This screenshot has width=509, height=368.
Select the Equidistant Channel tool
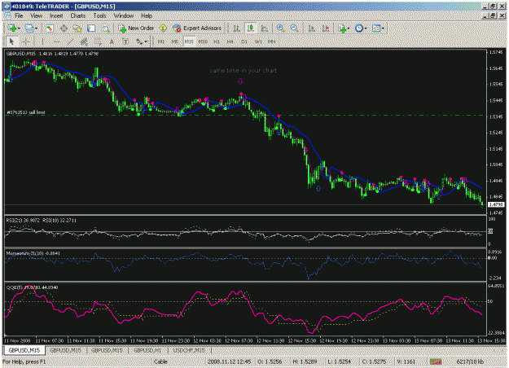(84, 42)
